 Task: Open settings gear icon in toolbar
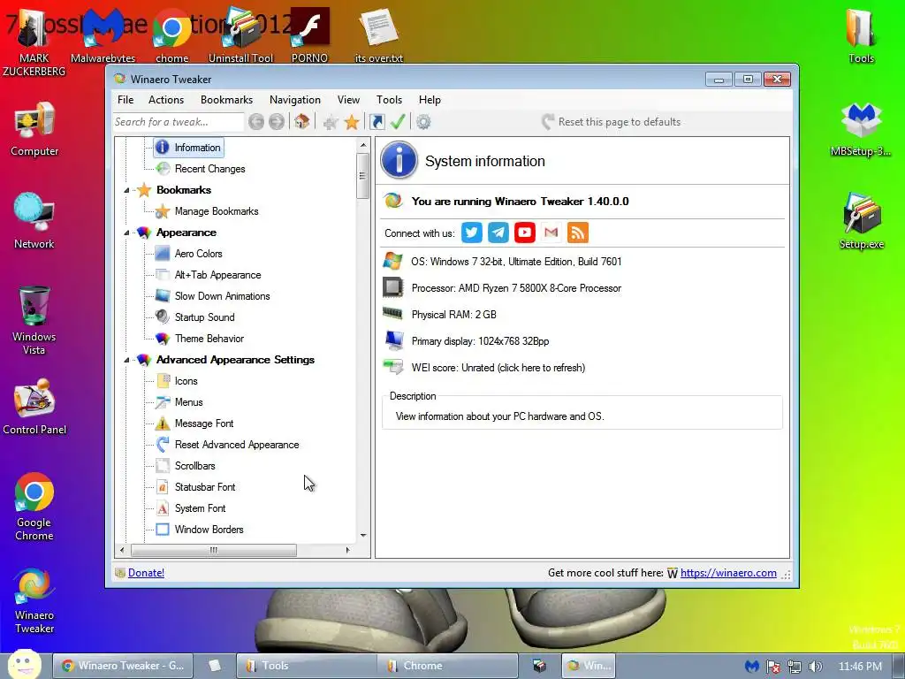pyautogui.click(x=423, y=122)
